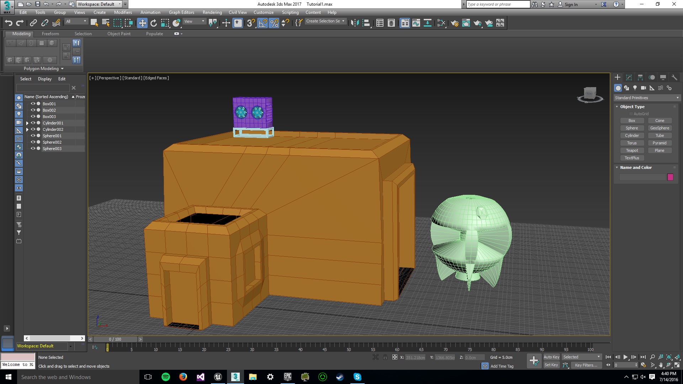683x384 pixels.
Task: Click the Add Time Tag label
Action: [502, 366]
